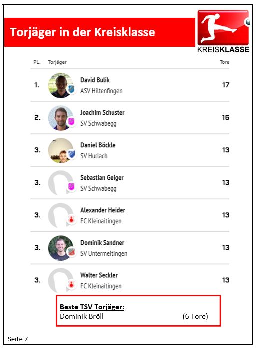Open the David Bulik name link
The height and width of the screenshot is (348, 257).
[x=95, y=80]
